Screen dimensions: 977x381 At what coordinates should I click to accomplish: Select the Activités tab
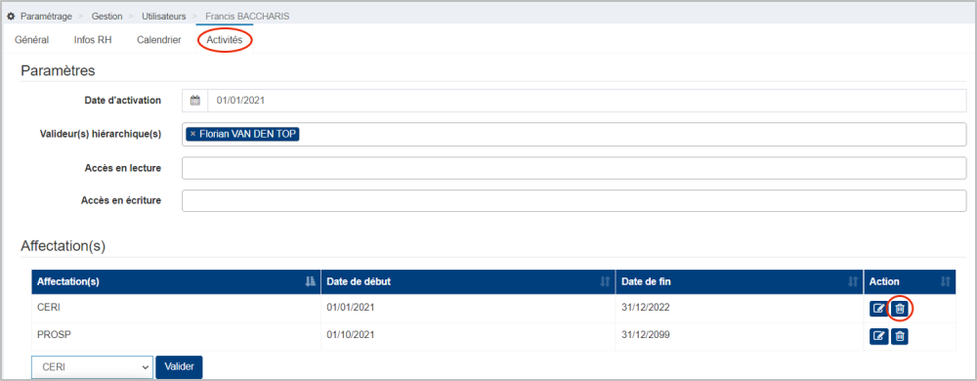[225, 40]
